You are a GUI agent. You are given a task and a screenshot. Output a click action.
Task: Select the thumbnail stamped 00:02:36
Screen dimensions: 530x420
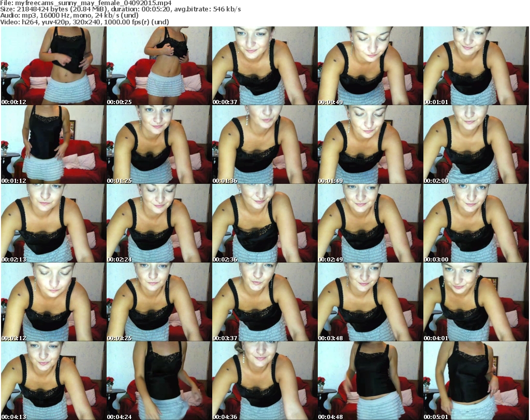pos(264,223)
